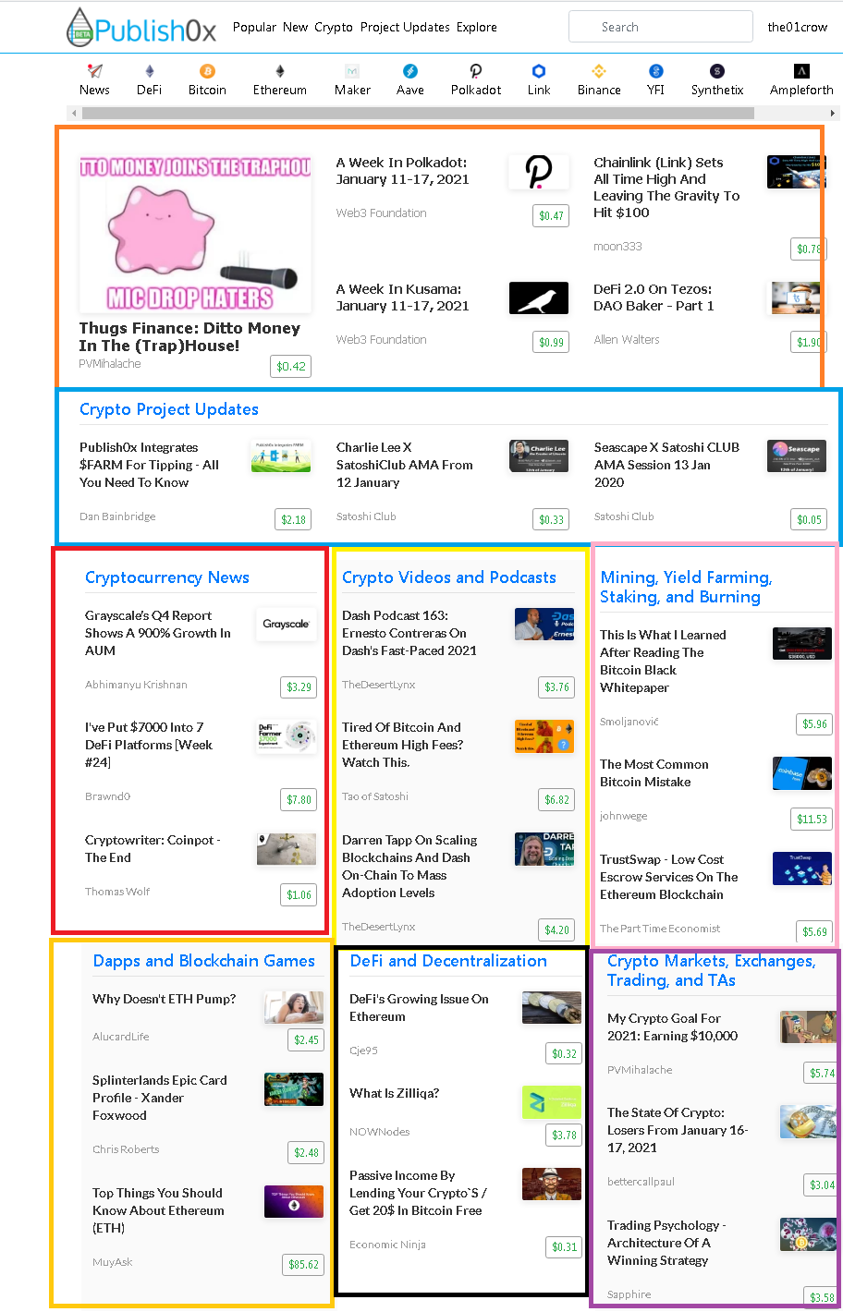Select the Aave category icon
This screenshot has height=1312, width=843.
[x=410, y=71]
